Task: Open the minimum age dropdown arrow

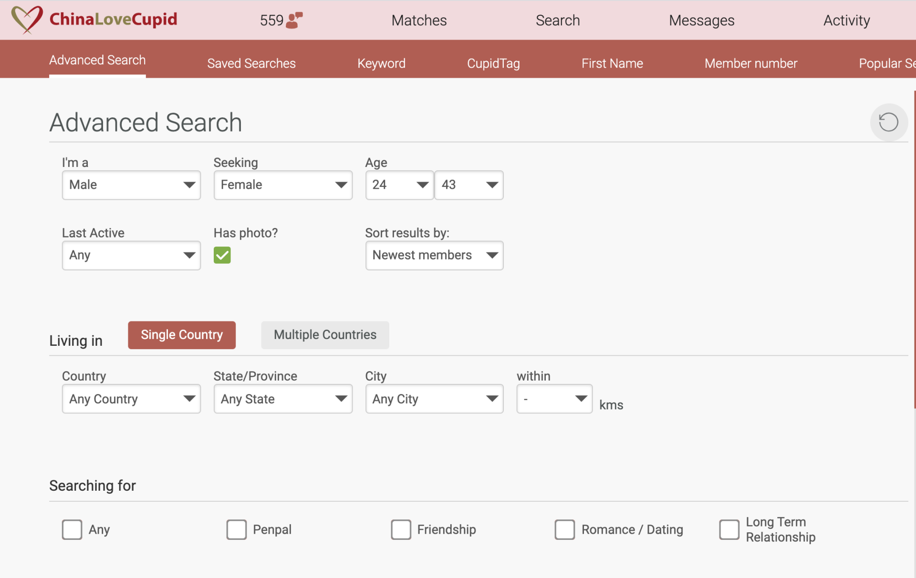Action: click(x=421, y=185)
